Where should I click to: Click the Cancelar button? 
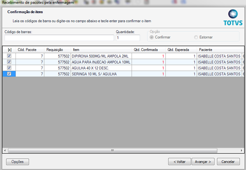tap(228, 162)
